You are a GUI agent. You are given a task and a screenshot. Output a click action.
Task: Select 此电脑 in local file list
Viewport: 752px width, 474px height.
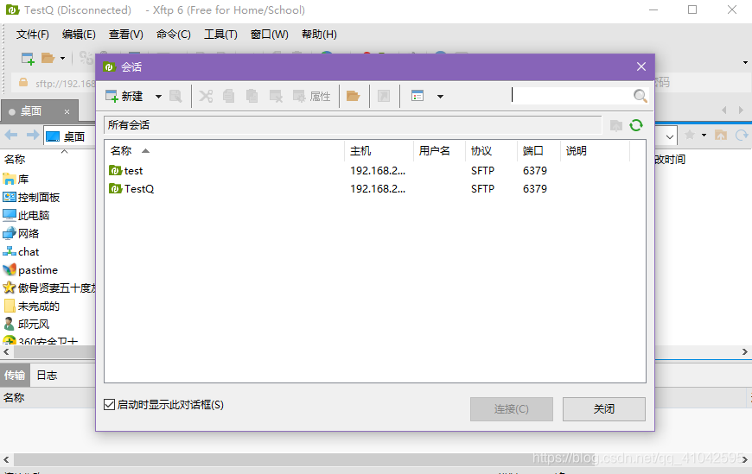[x=27, y=216]
